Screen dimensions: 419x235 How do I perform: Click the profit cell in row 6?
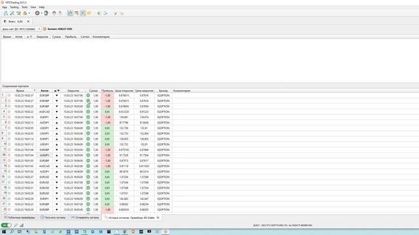pos(107,123)
